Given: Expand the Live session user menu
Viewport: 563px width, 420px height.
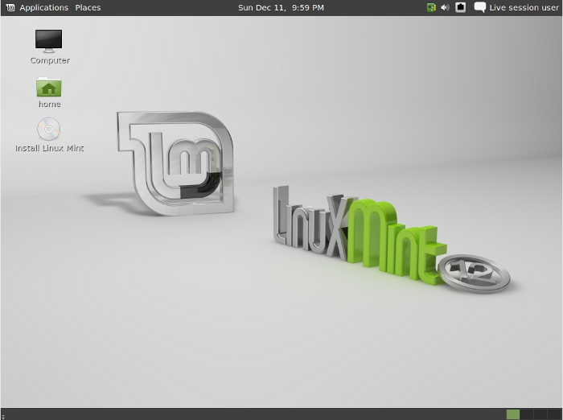Looking at the screenshot, I should coord(524,8).
